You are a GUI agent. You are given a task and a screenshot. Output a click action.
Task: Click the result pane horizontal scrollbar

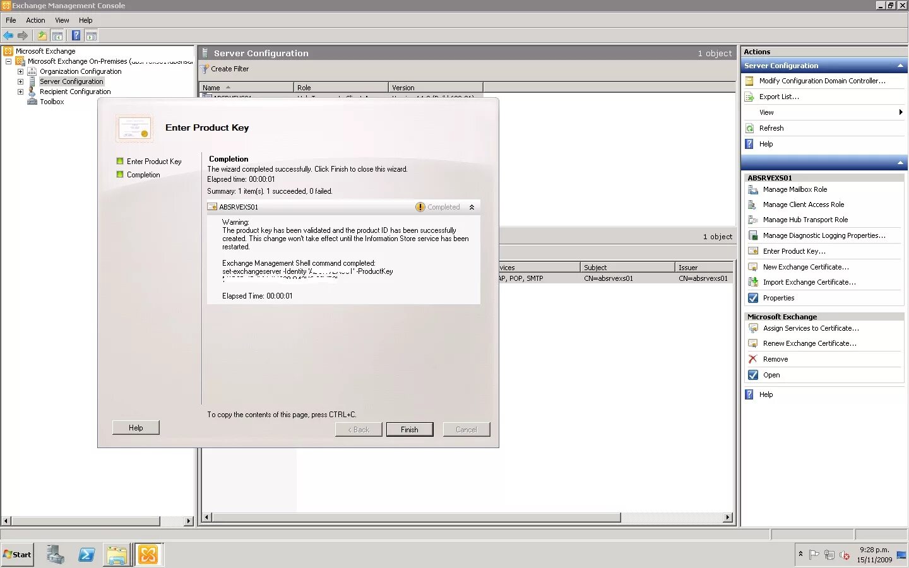pos(417,518)
